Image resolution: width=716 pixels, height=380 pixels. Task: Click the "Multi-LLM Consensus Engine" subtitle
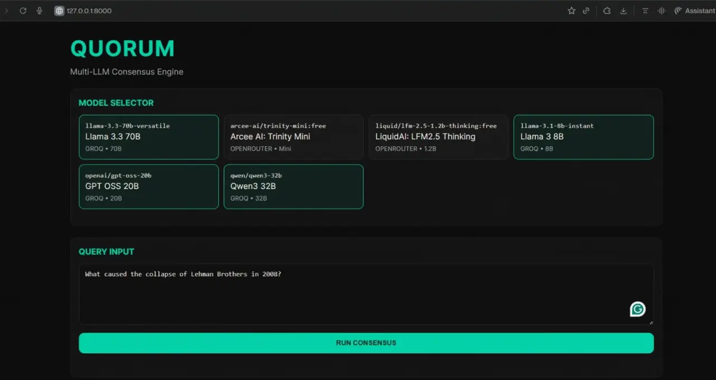click(127, 72)
